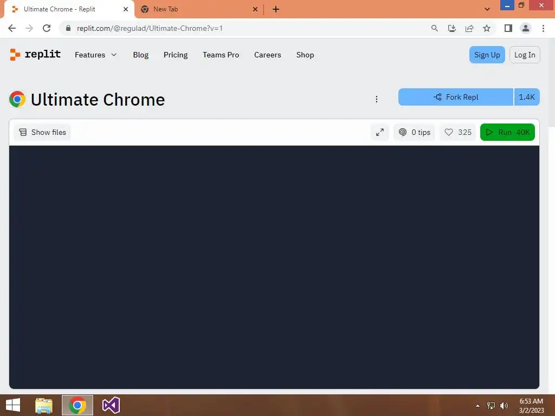Viewport: 555px width, 416px height.
Task: Open the tab search chevron
Action: coord(487,9)
